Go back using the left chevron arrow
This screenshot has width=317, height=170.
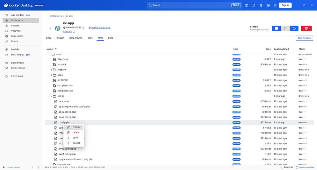pyautogui.click(x=50, y=28)
